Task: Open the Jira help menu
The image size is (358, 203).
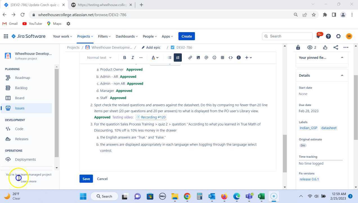Action: pos(328,36)
